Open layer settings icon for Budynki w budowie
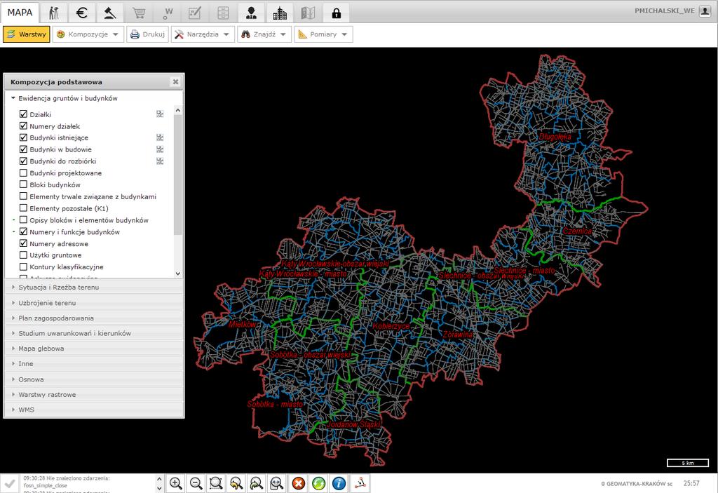Viewport: 718px width, 493px height. 160,149
